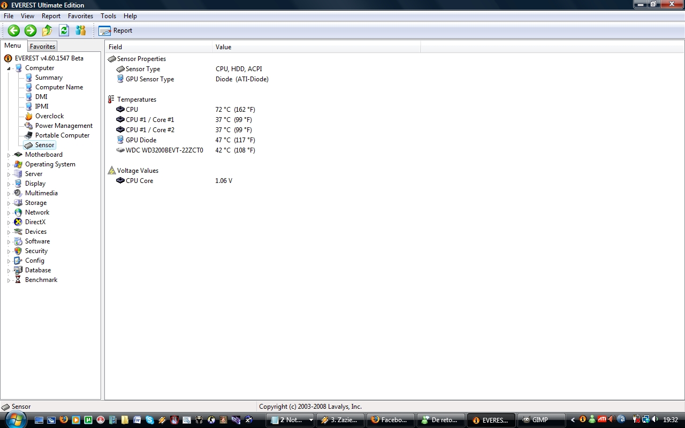Select the CPU #1 / Core #1 row

click(184, 120)
